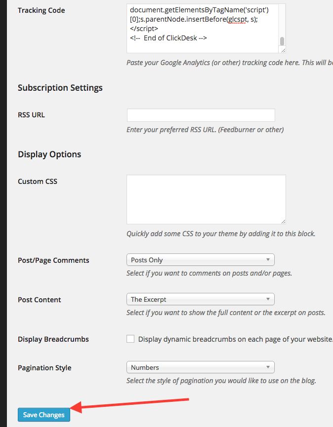
Task: Click the closing '</script>' line in Tracking Code
Action: click(x=144, y=29)
